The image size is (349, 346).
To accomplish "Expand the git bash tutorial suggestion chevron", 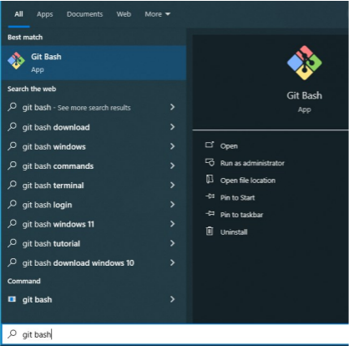I will (172, 243).
